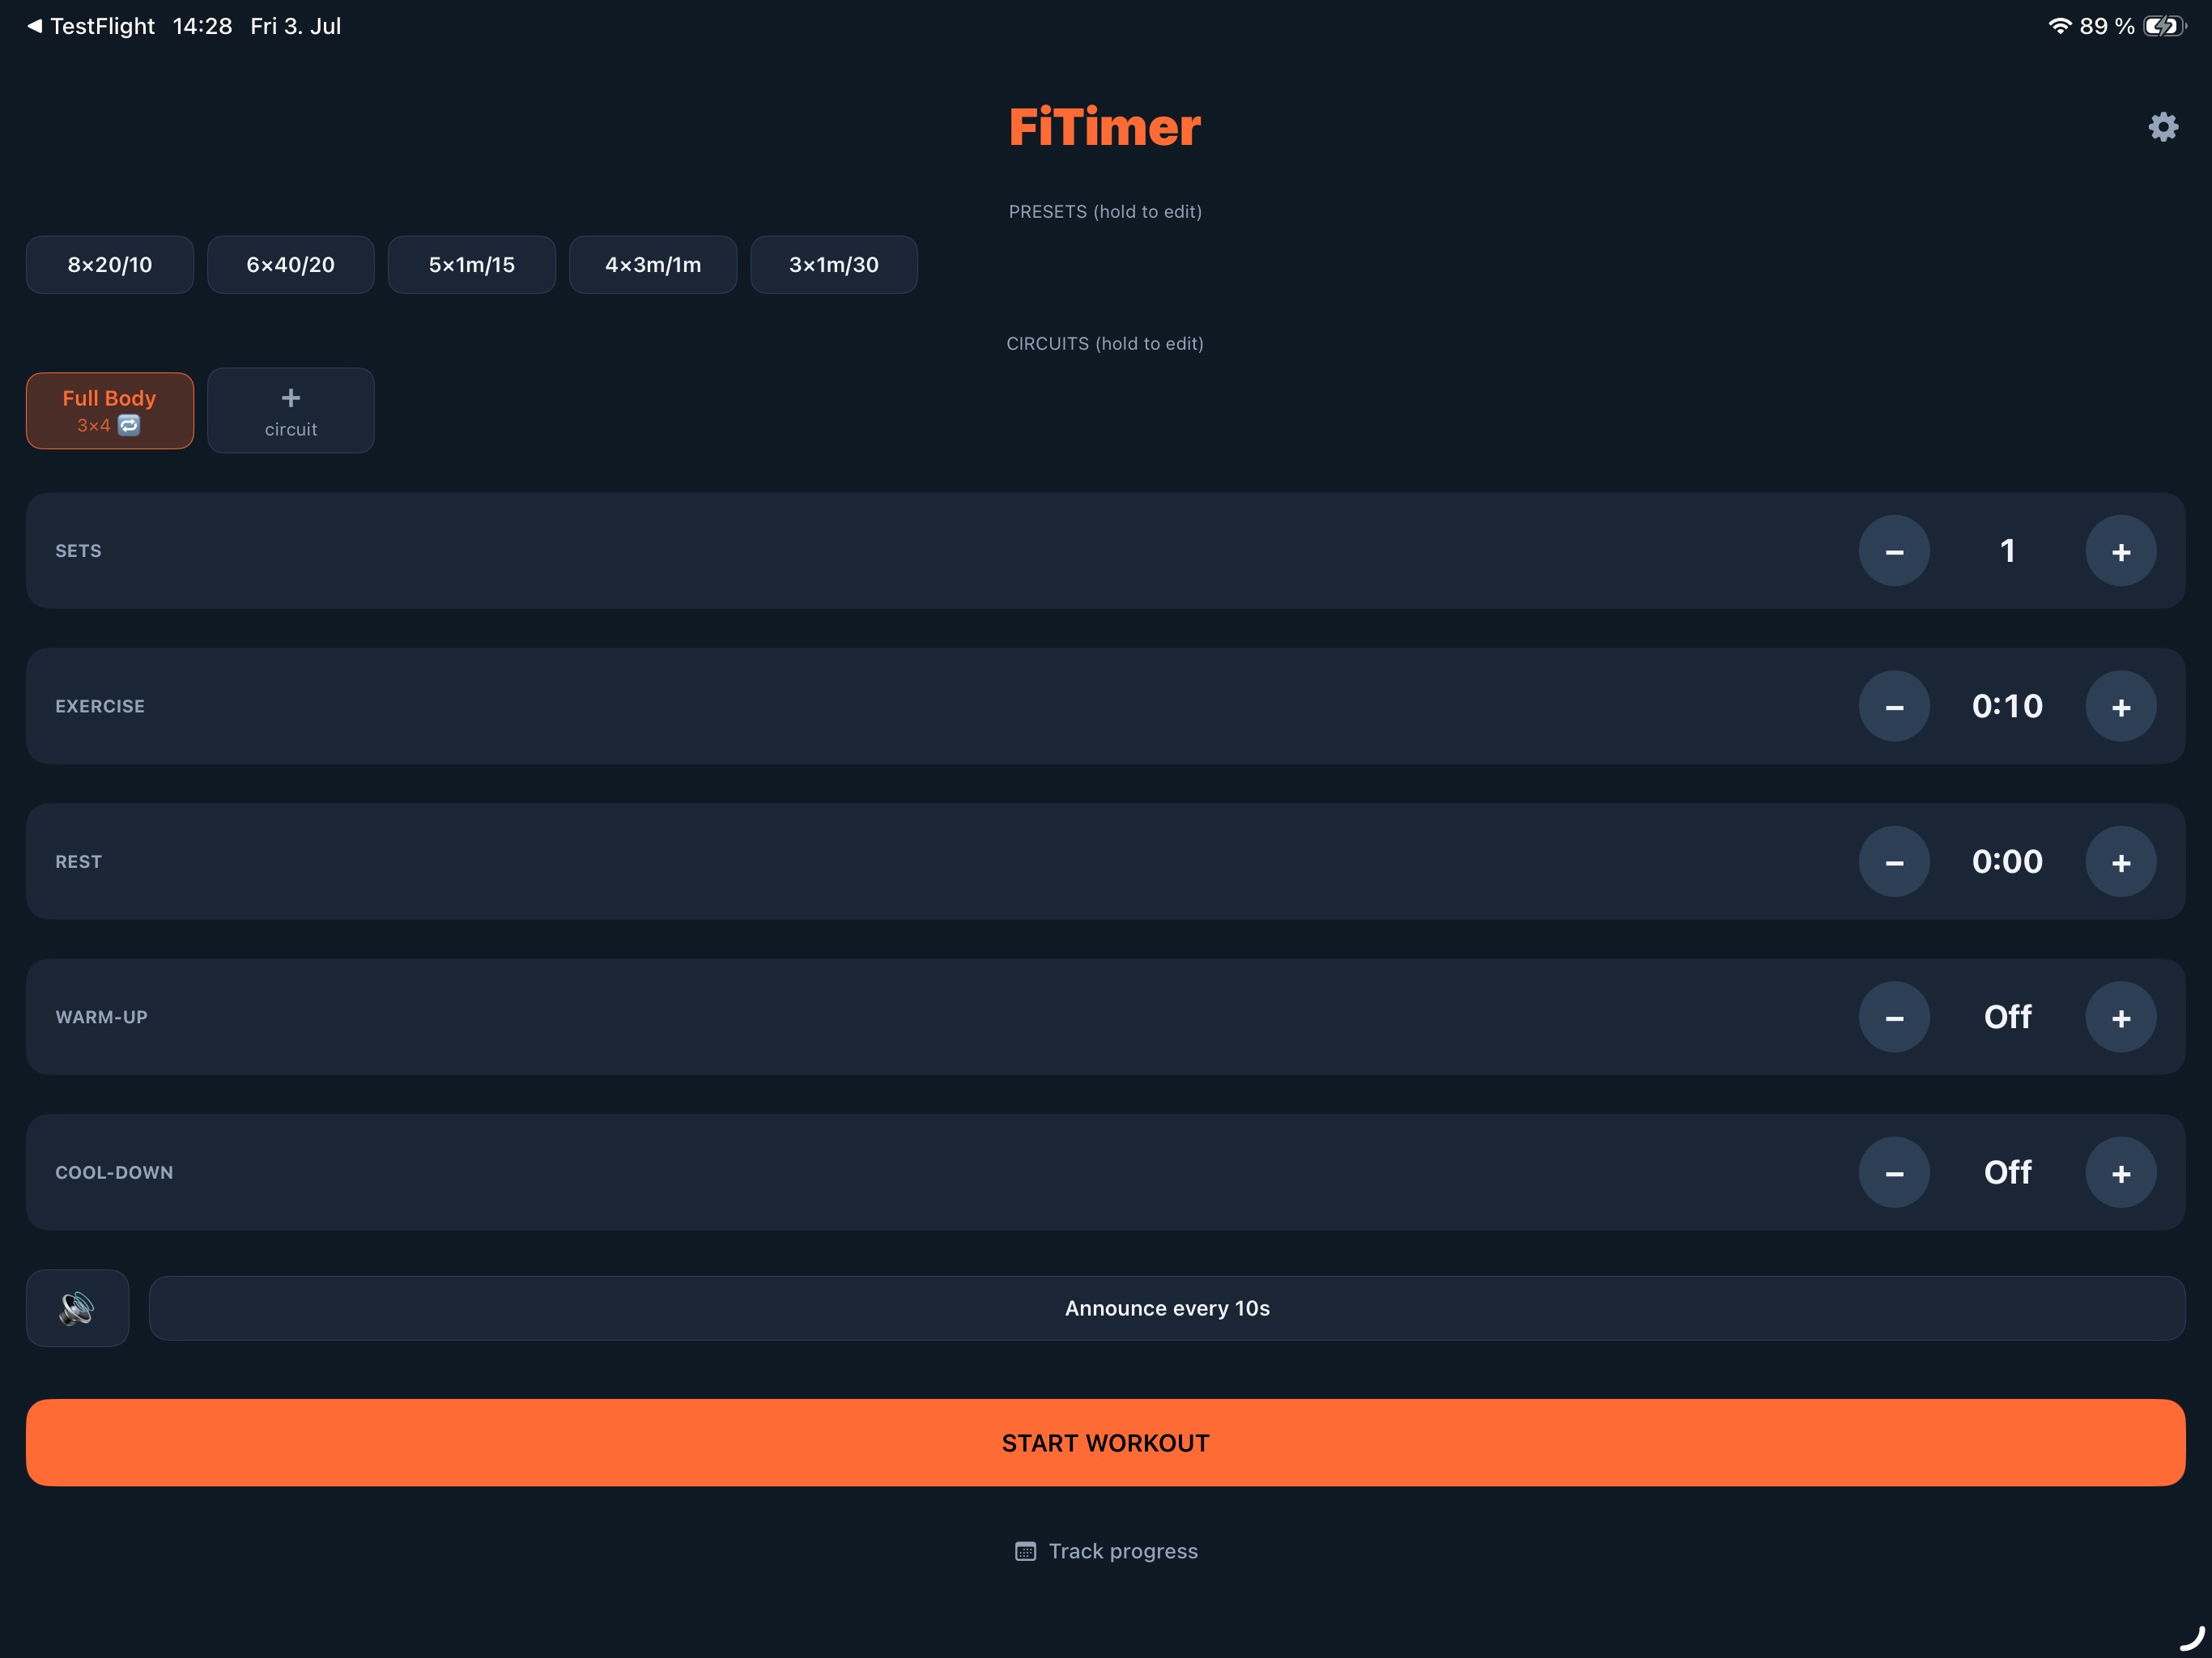Tap the FiTimer title logo
Viewport: 2212px width, 1658px height.
[1105, 127]
